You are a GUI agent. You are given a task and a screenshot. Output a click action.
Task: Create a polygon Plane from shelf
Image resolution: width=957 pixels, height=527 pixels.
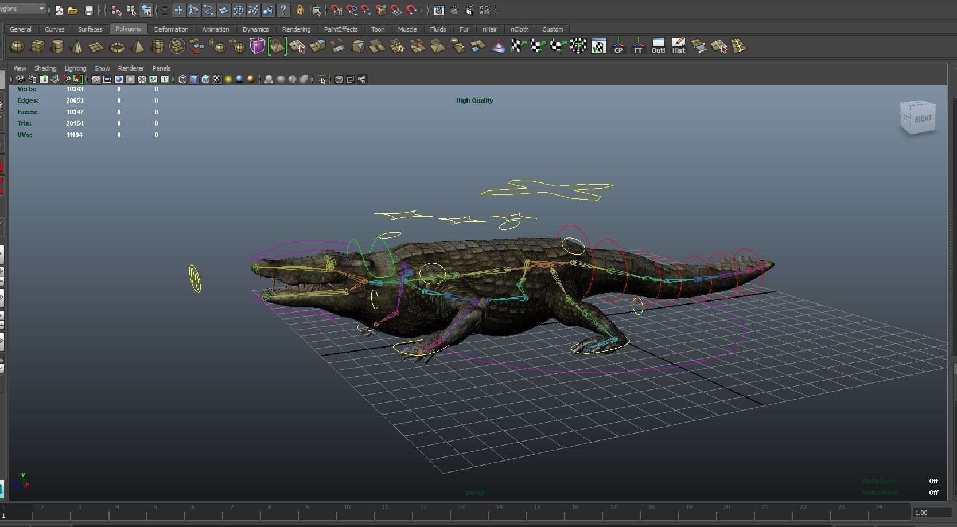click(x=96, y=46)
